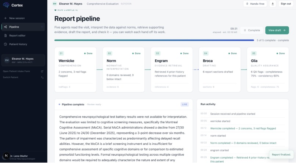
Task: Open the Wernicke Comprehension card
Action: (75, 70)
